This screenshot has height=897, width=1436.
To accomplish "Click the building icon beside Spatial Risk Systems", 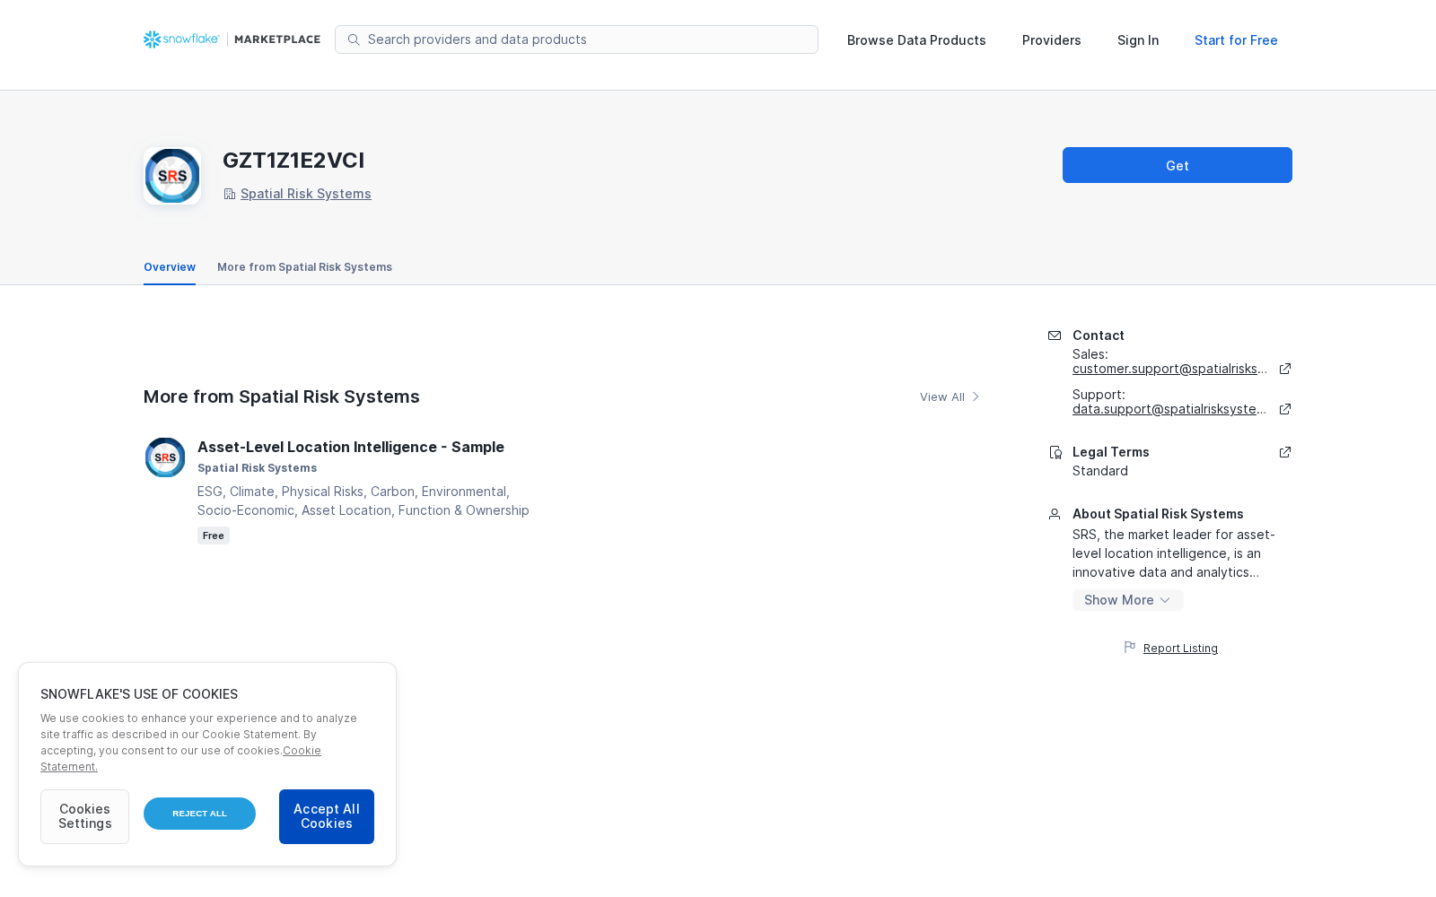I will point(230,194).
